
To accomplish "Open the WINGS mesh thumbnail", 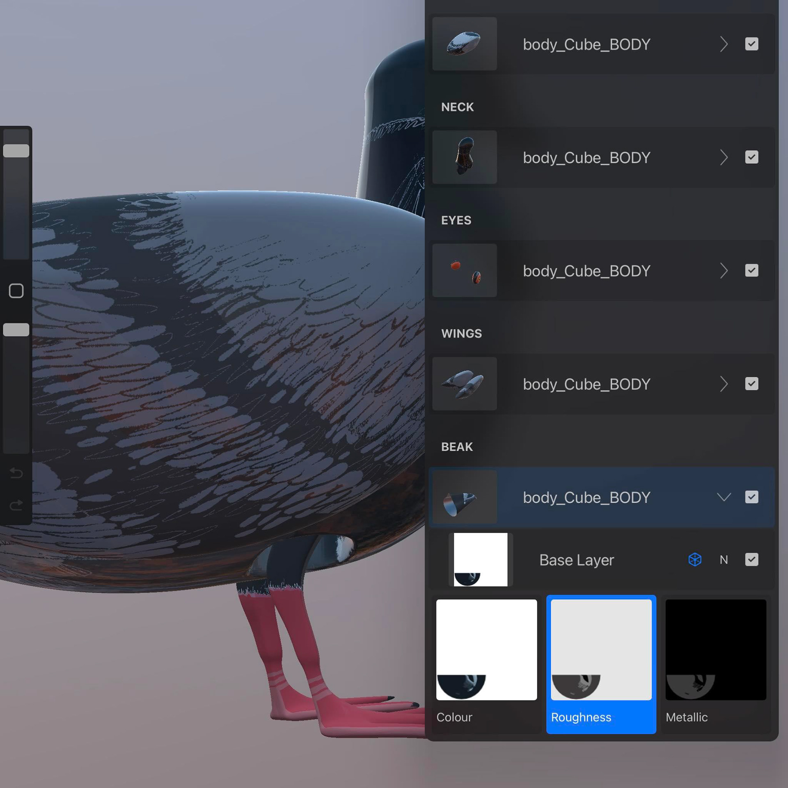I will coord(465,383).
